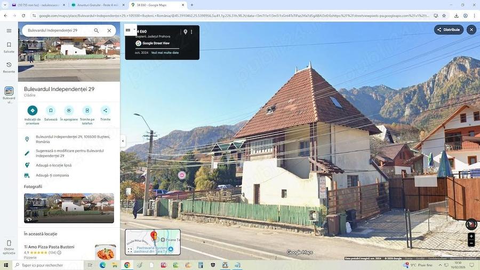The image size is (480, 270).
Task: Click the Salvează bookmark button
Action: [x=51, y=110]
